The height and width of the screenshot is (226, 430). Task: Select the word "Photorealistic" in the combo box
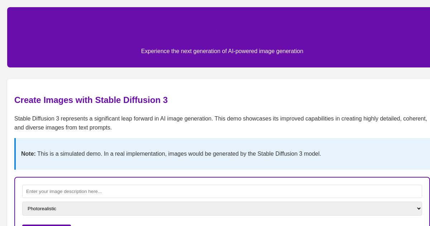[x=42, y=209]
